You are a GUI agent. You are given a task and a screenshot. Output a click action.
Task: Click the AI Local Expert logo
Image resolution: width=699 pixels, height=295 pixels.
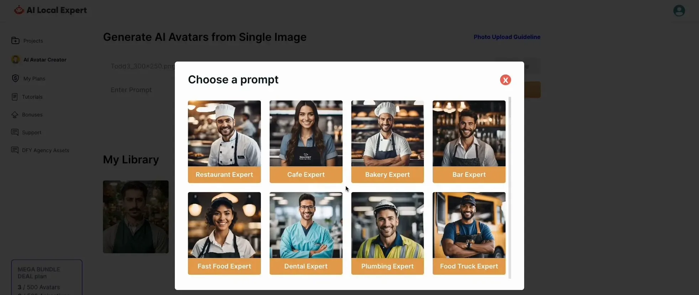pos(50,10)
